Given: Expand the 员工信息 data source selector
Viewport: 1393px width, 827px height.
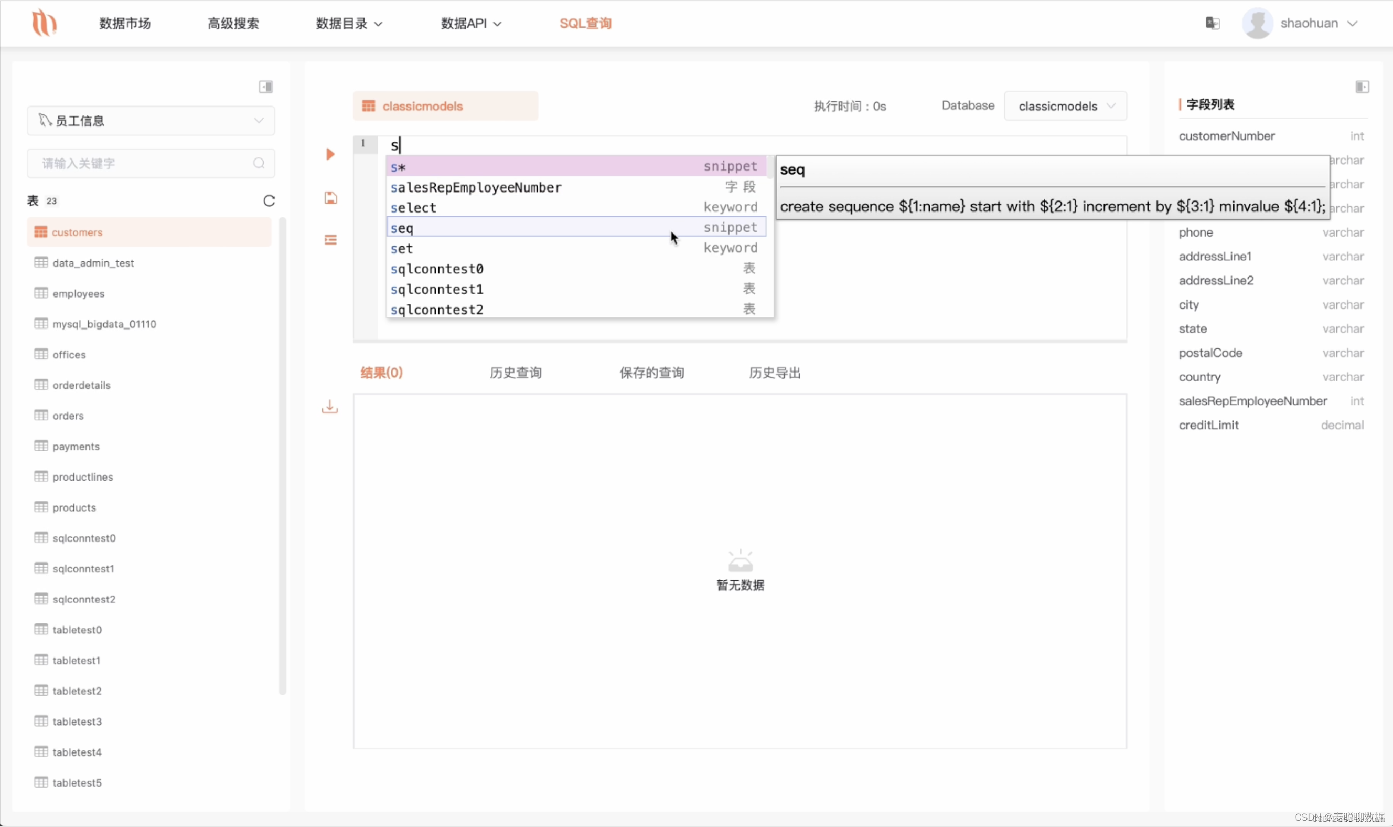Looking at the screenshot, I should (x=258, y=120).
